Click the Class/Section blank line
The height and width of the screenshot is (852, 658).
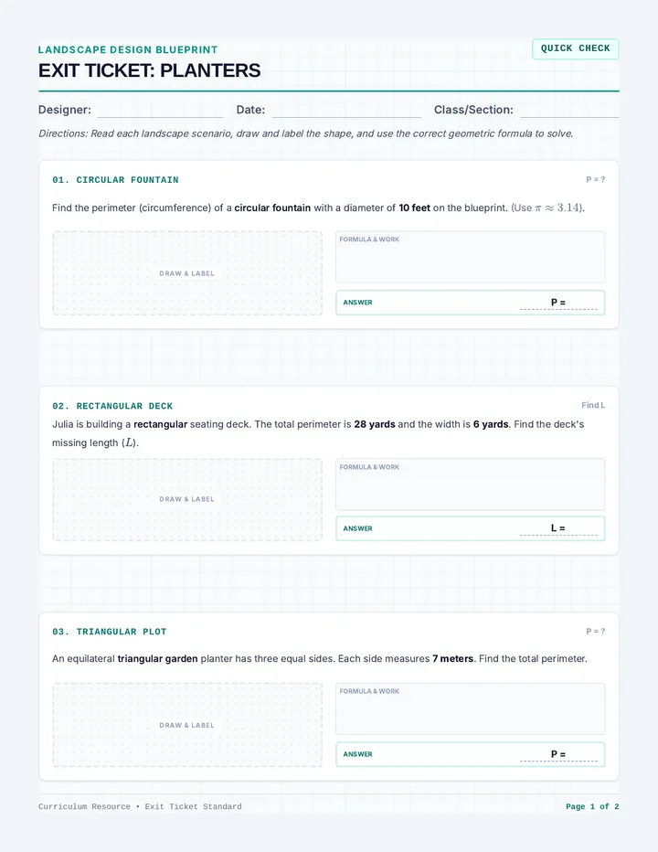point(569,111)
